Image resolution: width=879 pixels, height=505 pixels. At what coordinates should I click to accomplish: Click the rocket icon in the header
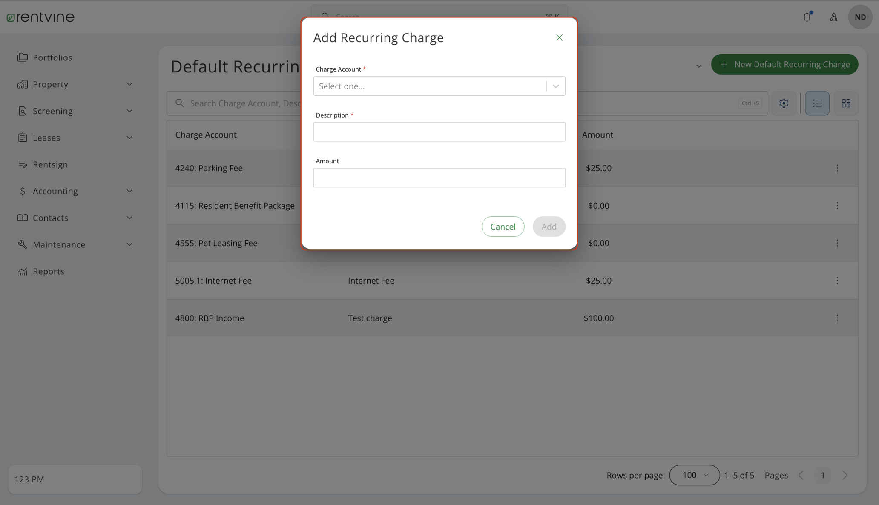[833, 17]
